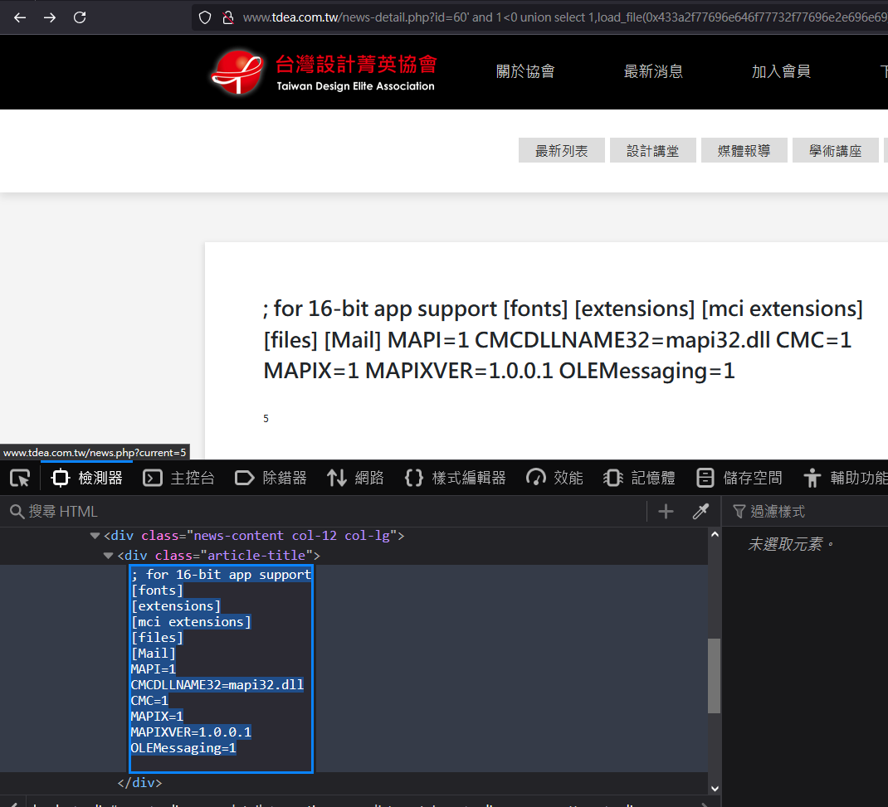888x807 pixels.
Task: Activate the element picker tool icon
Action: point(20,479)
